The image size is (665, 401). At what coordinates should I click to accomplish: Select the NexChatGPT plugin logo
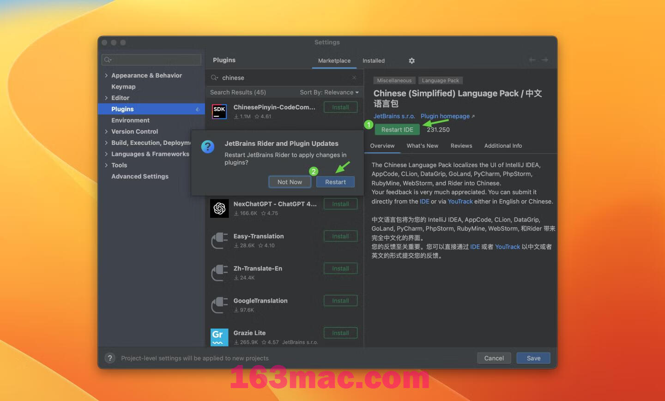219,208
